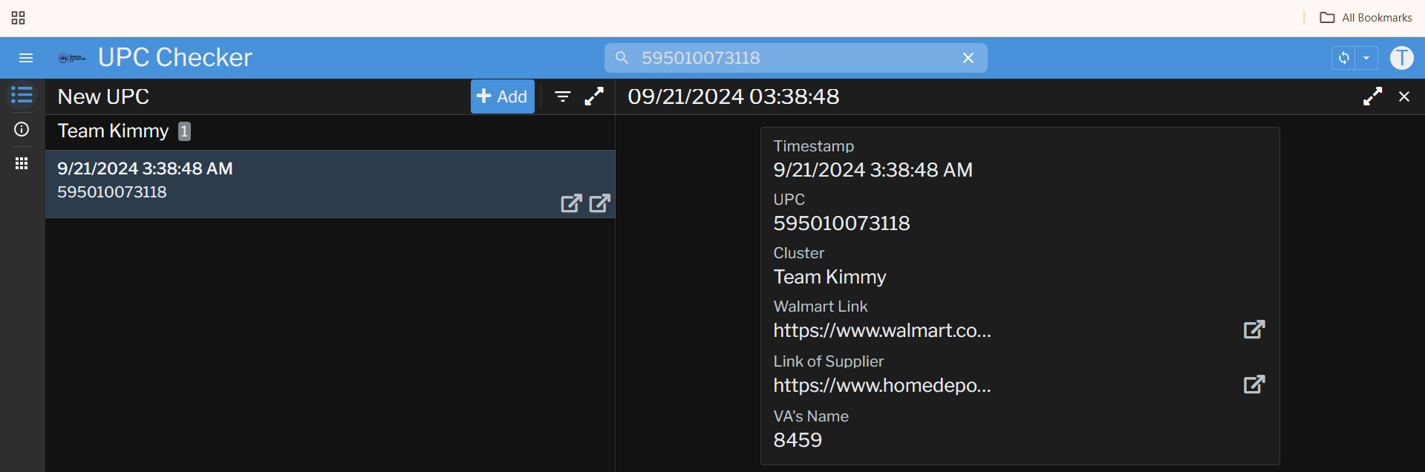Click the sync refresh icon
The image size is (1425, 472).
click(1343, 58)
